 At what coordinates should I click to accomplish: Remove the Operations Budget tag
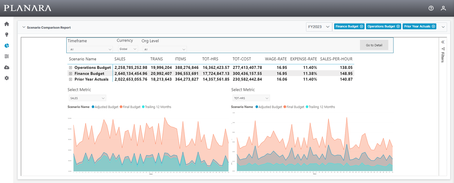pyautogui.click(x=398, y=26)
